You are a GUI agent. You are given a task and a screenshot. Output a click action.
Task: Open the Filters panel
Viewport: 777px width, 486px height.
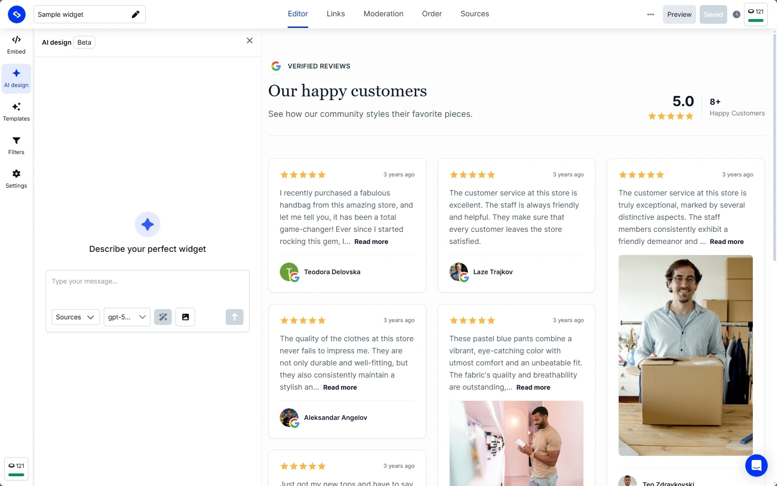coord(16,146)
